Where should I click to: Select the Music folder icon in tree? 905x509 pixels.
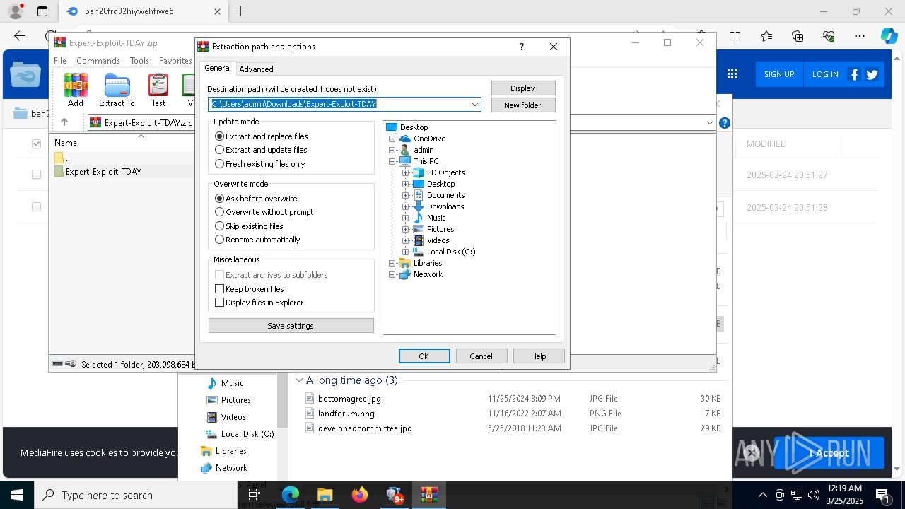pyautogui.click(x=419, y=218)
